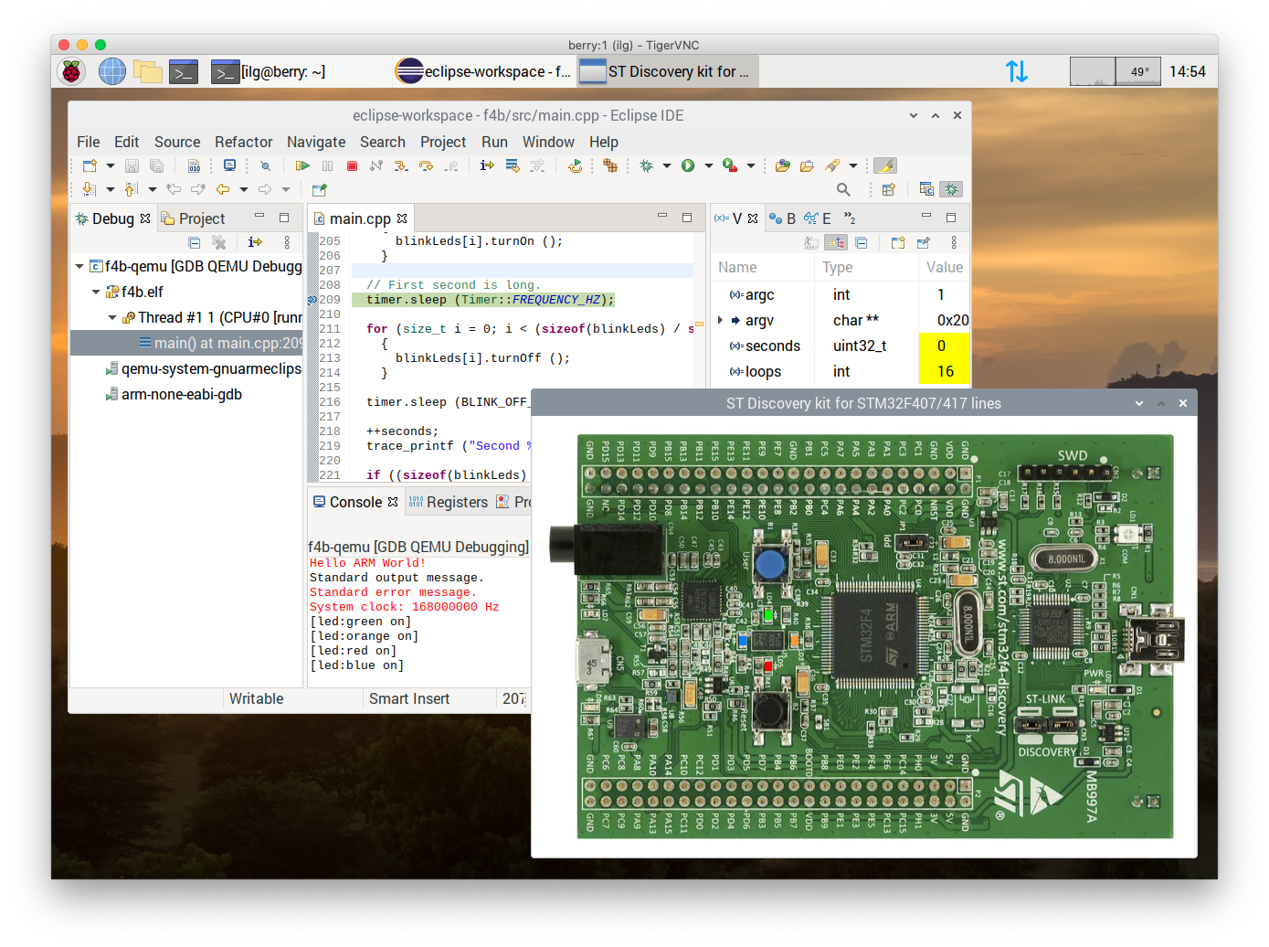Toggle Instruction Stepping Mode icon in main toolbar
The image size is (1269, 947).
pos(487,165)
